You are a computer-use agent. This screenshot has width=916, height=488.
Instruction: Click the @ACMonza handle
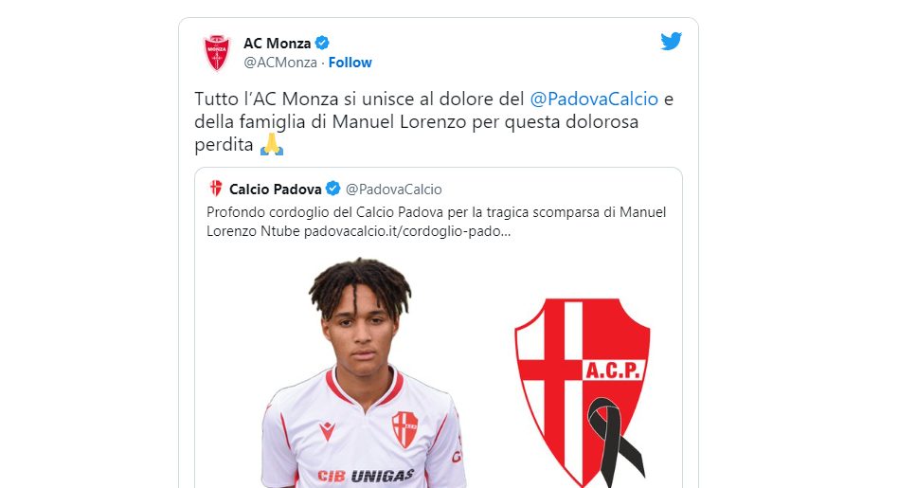pos(280,63)
